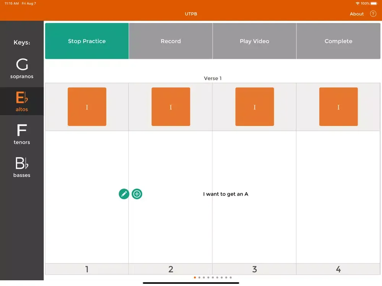The image size is (382, 286).
Task: Tap the orange I chord in measure 3
Action: [x=254, y=107]
